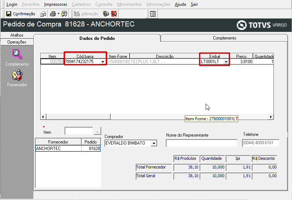Image resolution: width=292 pixels, height=200 pixels.
Task: Open the help question-mark icon
Action: (x=64, y=14)
